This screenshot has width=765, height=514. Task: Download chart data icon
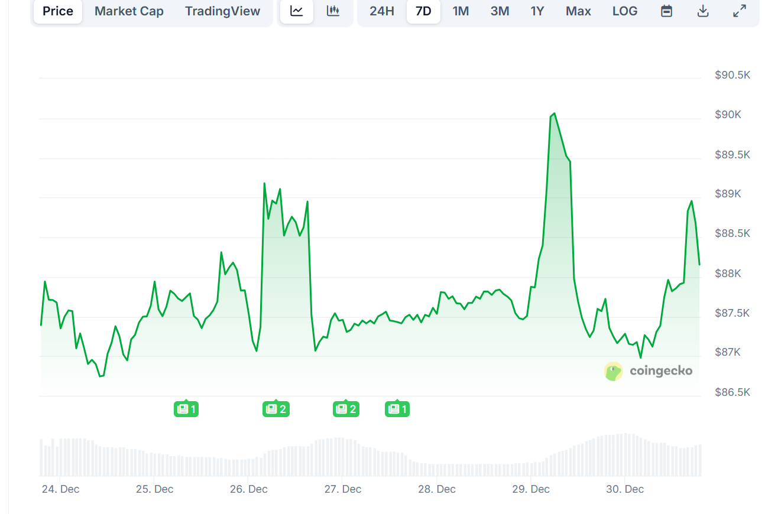tap(703, 11)
